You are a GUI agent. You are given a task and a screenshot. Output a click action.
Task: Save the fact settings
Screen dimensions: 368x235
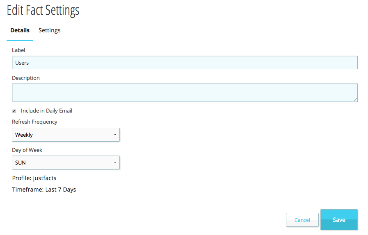point(339,220)
